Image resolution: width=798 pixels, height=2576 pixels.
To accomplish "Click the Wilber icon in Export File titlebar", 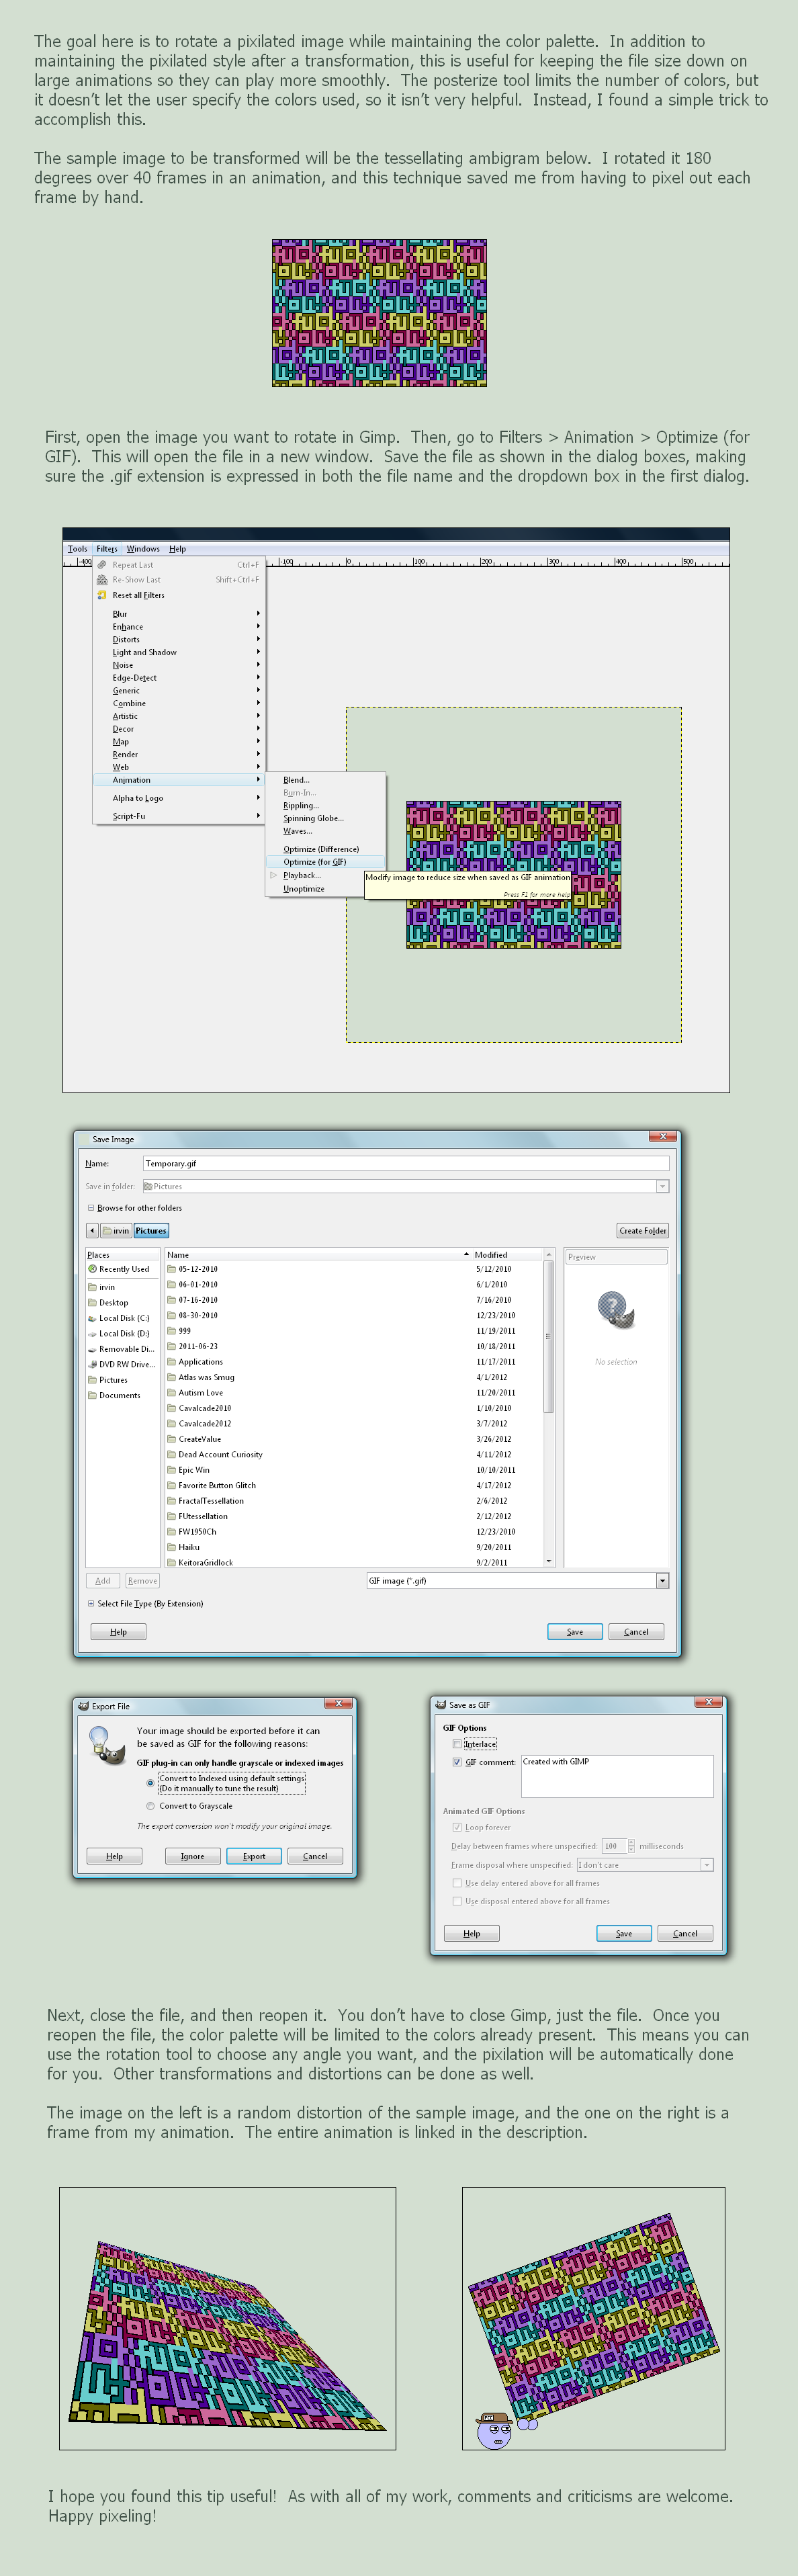I will pos(84,1706).
